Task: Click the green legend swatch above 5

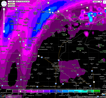Action: [x=97, y=91]
